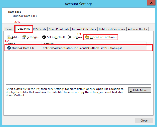Sort the list by the Name column header
The width and height of the screenshot is (157, 127).
[11, 44]
